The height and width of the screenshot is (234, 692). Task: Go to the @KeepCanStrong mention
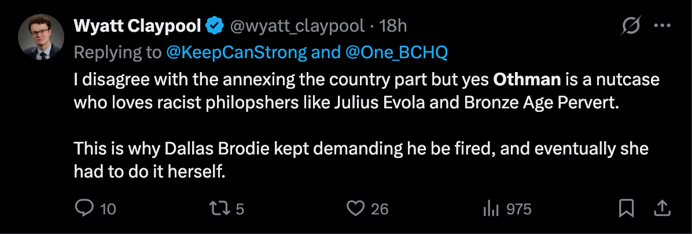236,52
